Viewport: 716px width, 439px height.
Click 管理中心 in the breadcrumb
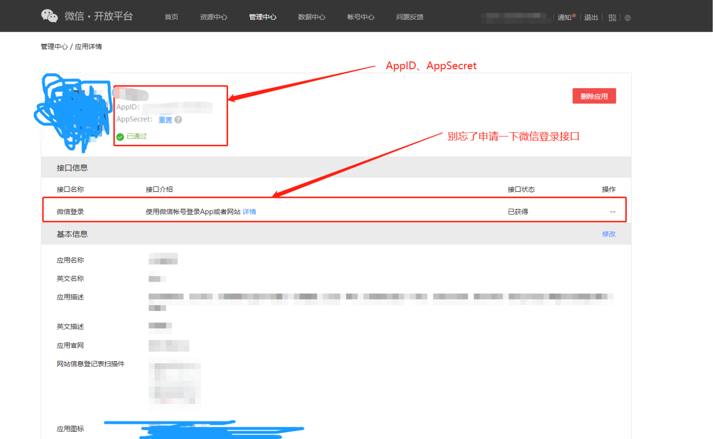pyautogui.click(x=54, y=46)
